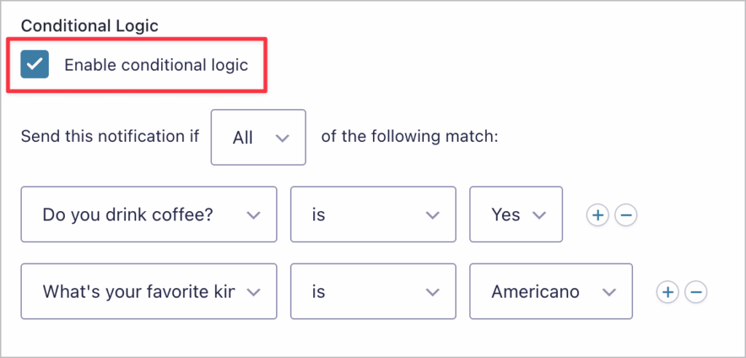Open the Americano value dropdown
The width and height of the screenshot is (746, 358).
551,293
